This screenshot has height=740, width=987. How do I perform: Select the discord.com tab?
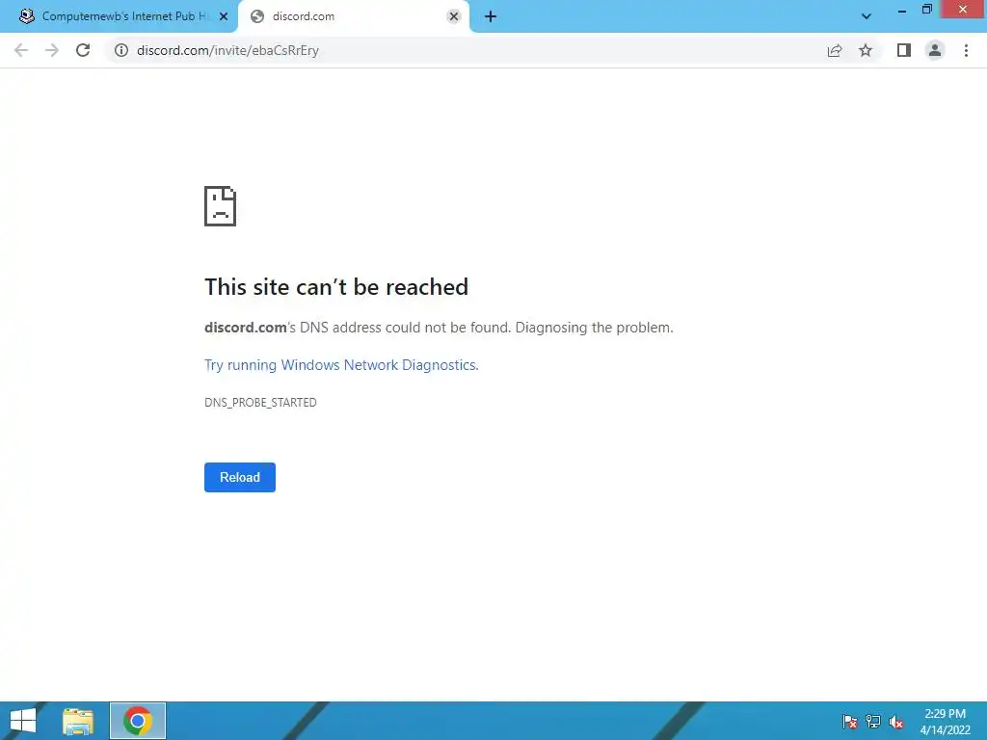(355, 16)
